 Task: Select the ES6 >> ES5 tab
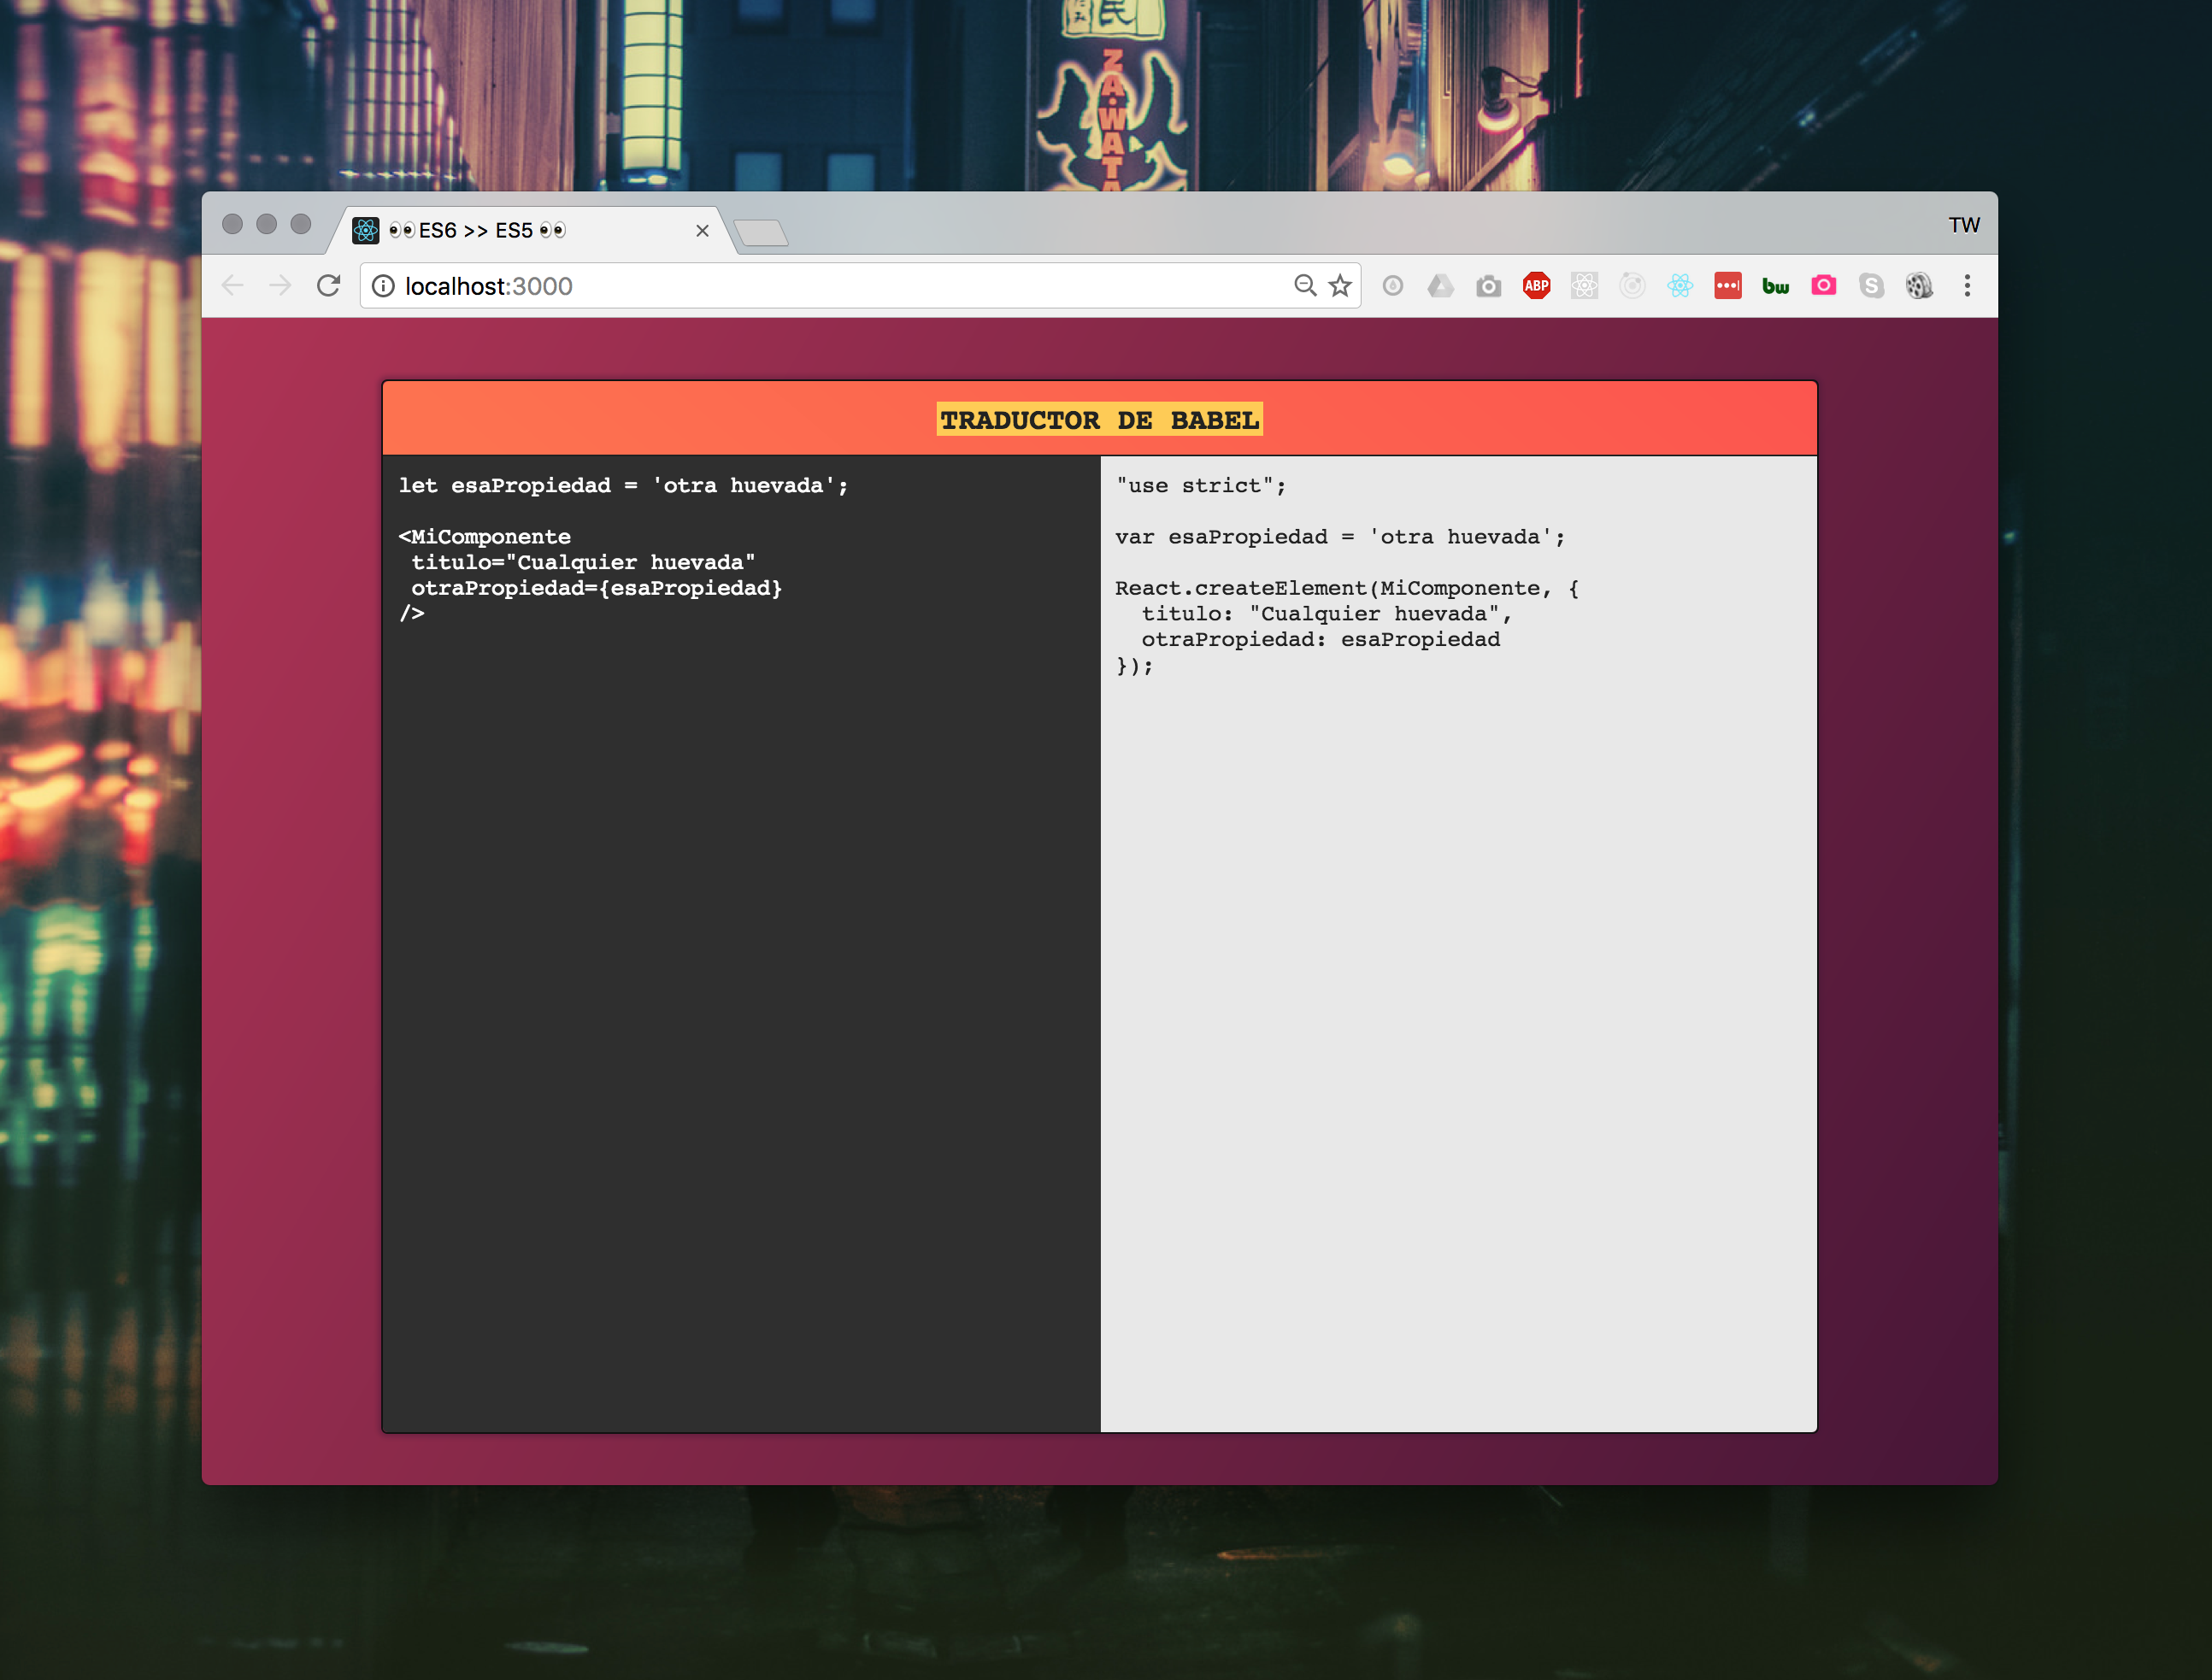click(520, 231)
